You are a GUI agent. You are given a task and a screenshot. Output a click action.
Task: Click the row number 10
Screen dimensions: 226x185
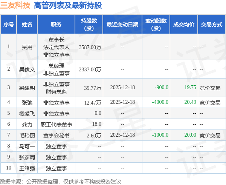9,168
